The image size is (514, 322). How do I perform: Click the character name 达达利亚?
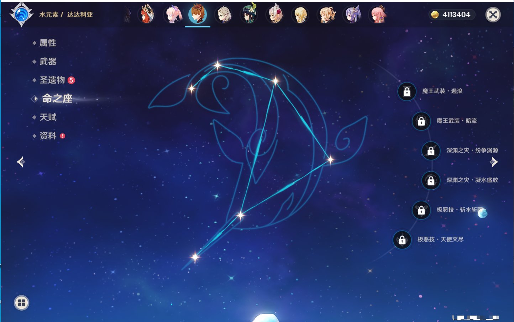click(80, 15)
